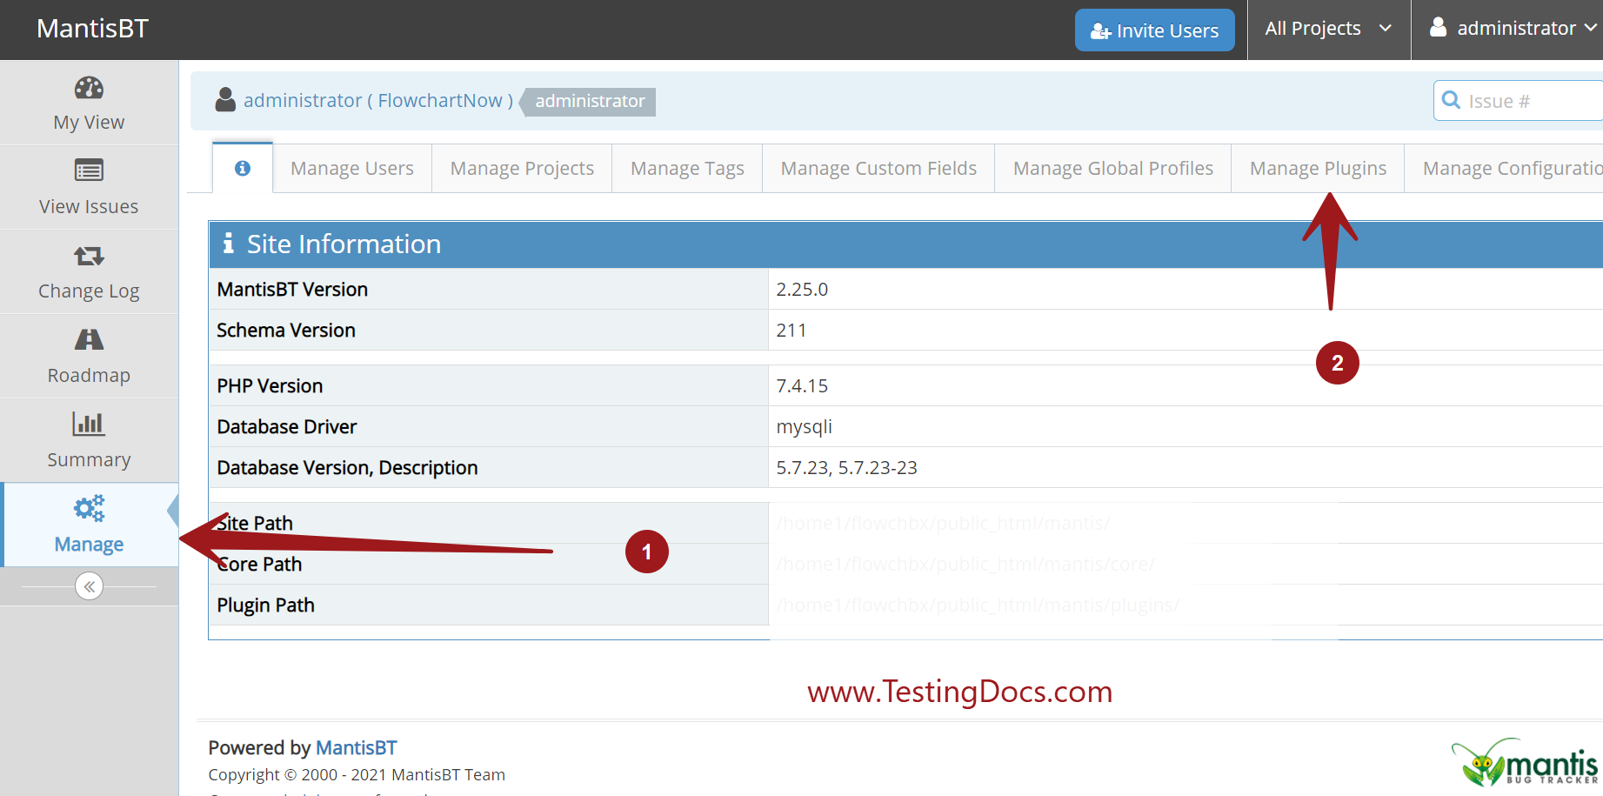Switch to the Manage Global Profiles tab
This screenshot has width=1603, height=796.
[1113, 169]
